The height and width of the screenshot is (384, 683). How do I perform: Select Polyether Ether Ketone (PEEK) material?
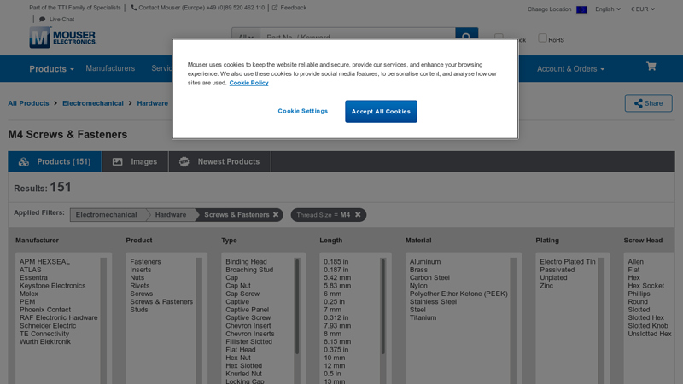coord(458,294)
